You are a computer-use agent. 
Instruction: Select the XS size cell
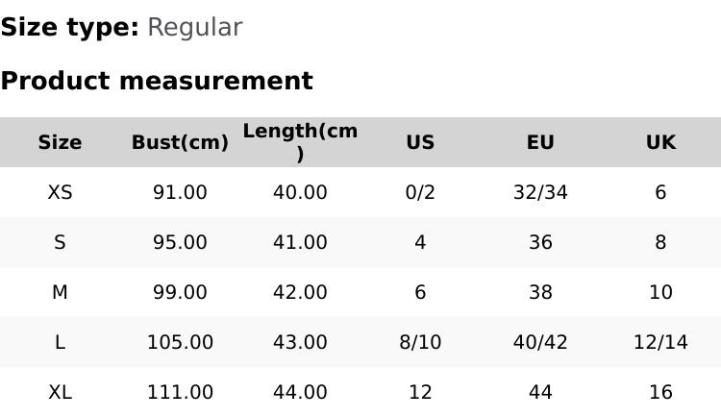[x=60, y=192]
